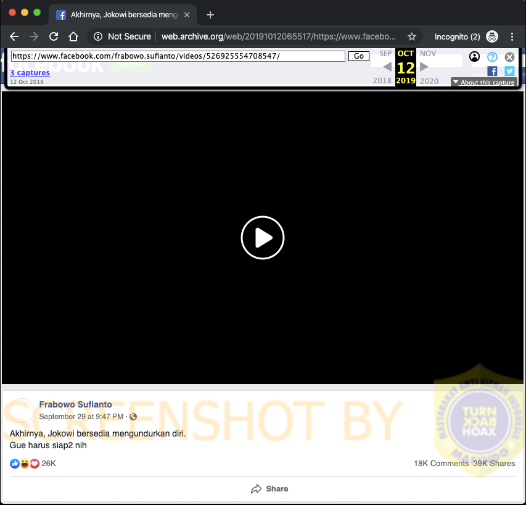The image size is (526, 505).
Task: Click the Chrome address bar URL
Action: pyautogui.click(x=279, y=36)
